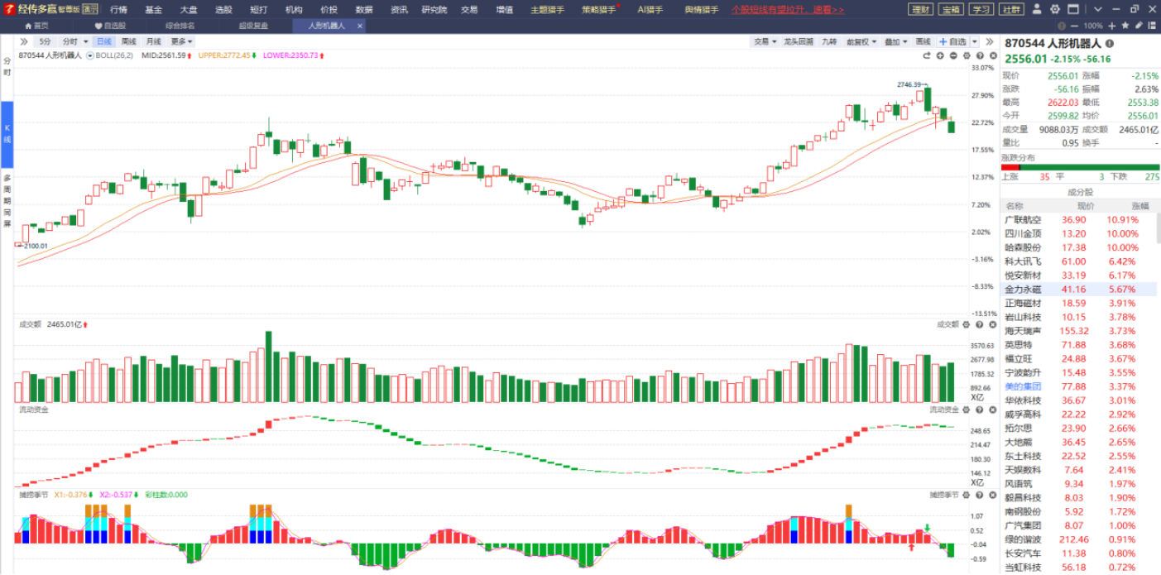Select 金力永磁 in the constituent stock list
Viewport: 1161px width, 575px height.
(x=1023, y=290)
